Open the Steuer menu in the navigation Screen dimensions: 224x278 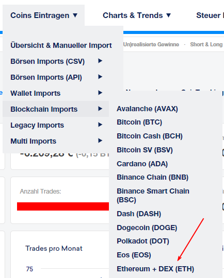(210, 15)
